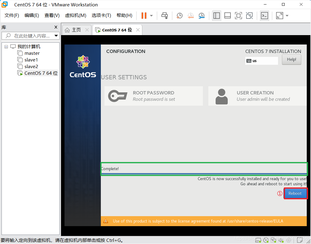Image resolution: width=311 pixels, height=244 pixels.
Task: Click the CentOS logo in installer sidebar
Action: point(83,66)
